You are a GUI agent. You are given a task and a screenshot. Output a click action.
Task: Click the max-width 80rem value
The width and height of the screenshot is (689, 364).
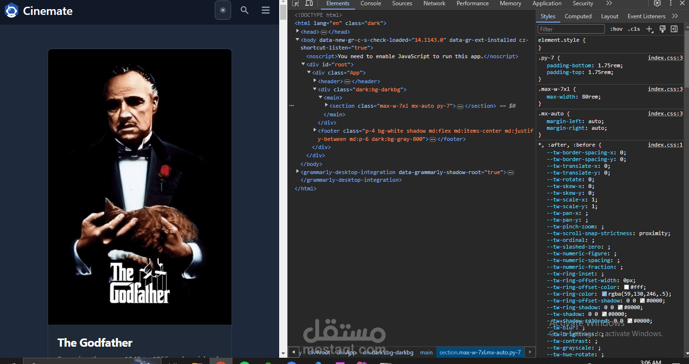[x=590, y=97]
